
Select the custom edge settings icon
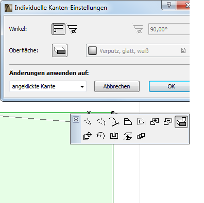point(181,122)
